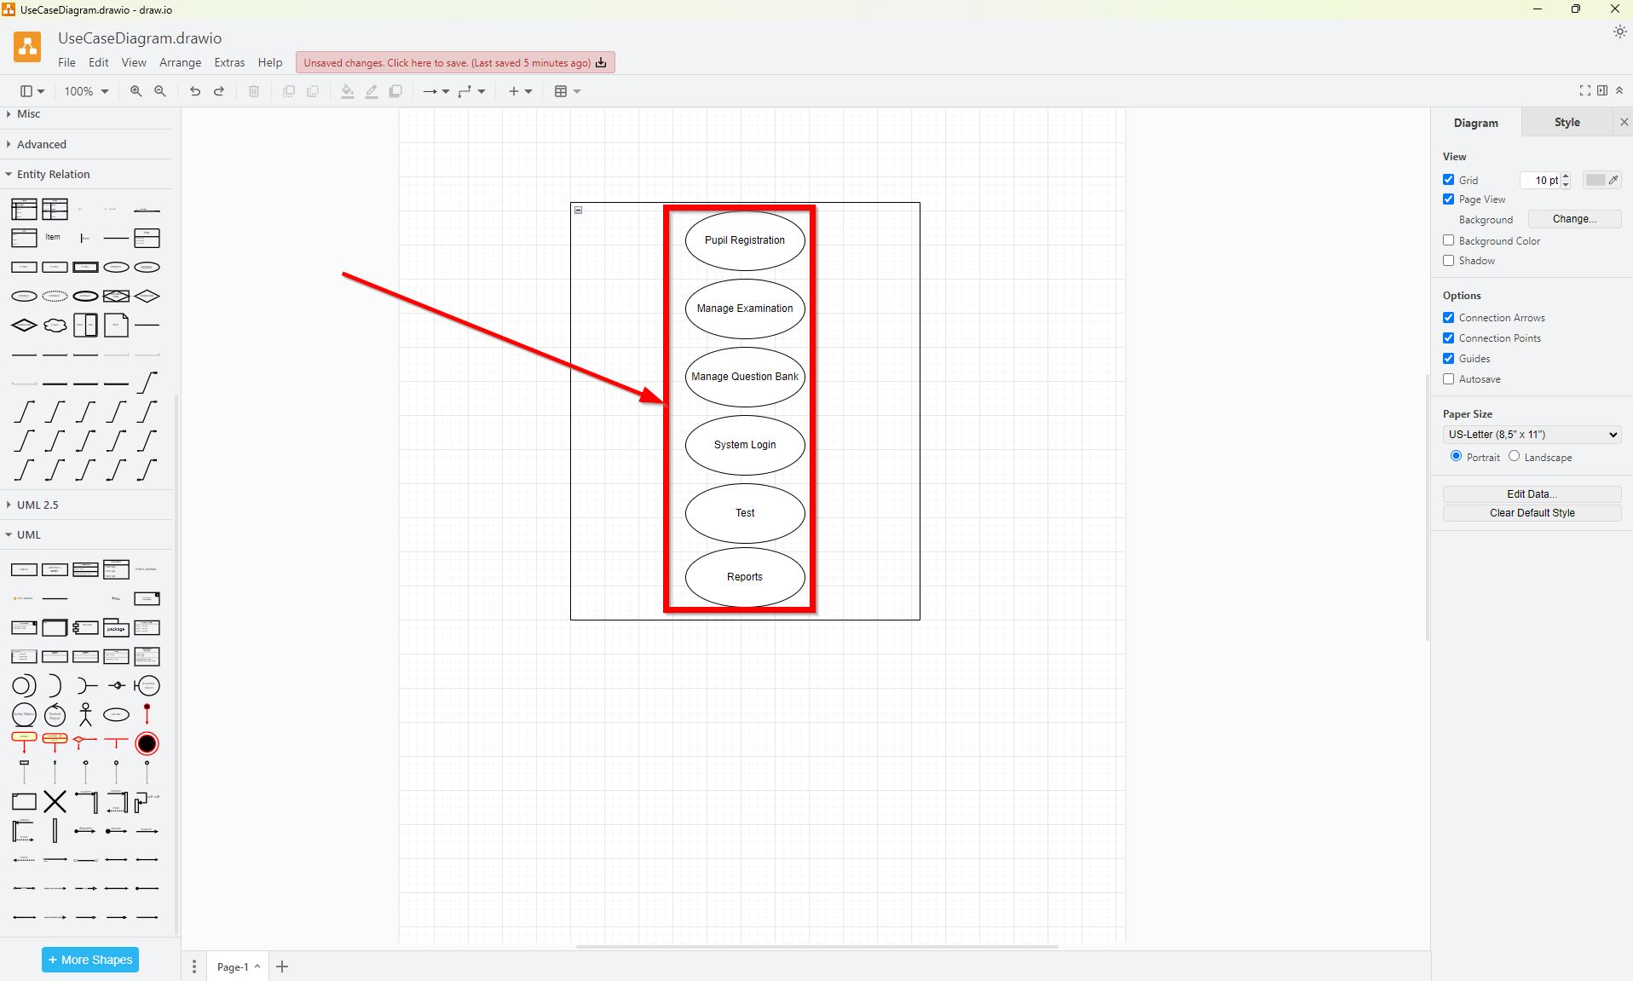The image size is (1633, 981).
Task: Enable the Autosave checkbox
Action: pos(1449,378)
